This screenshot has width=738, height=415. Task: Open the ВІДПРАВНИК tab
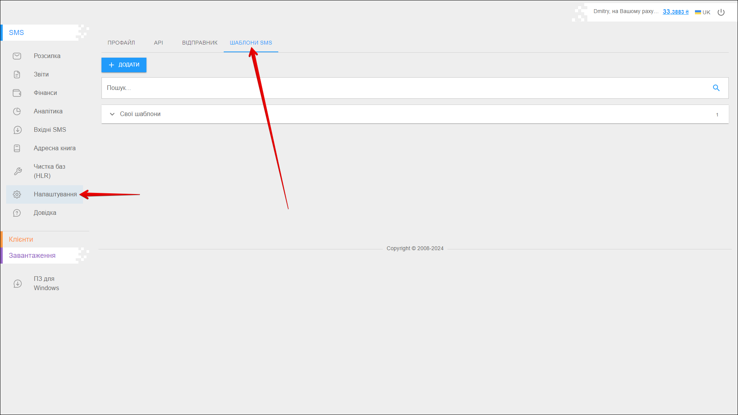tap(199, 43)
